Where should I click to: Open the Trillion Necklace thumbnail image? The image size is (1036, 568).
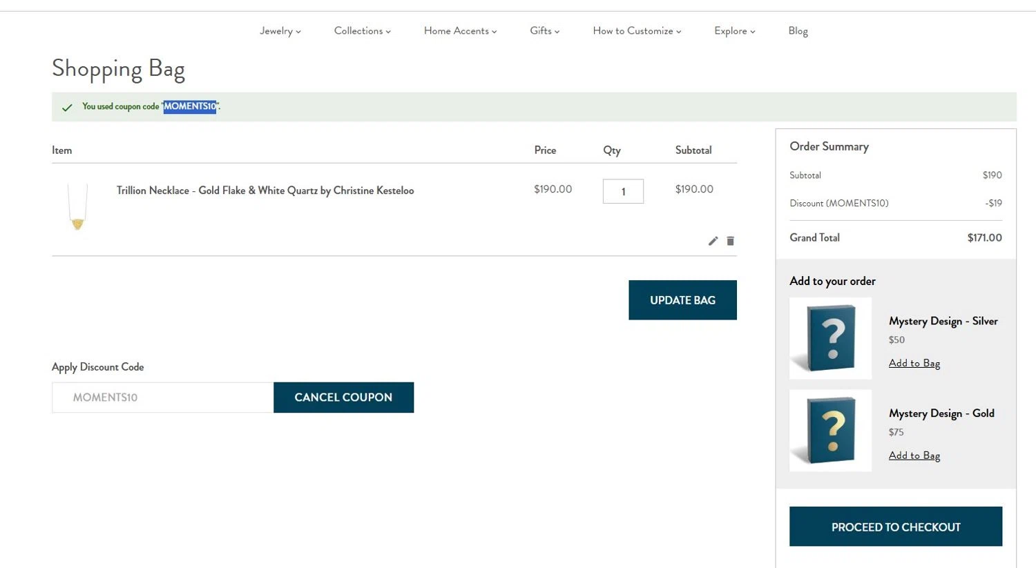tap(77, 206)
